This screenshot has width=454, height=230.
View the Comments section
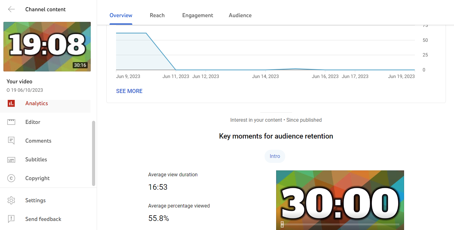point(38,140)
